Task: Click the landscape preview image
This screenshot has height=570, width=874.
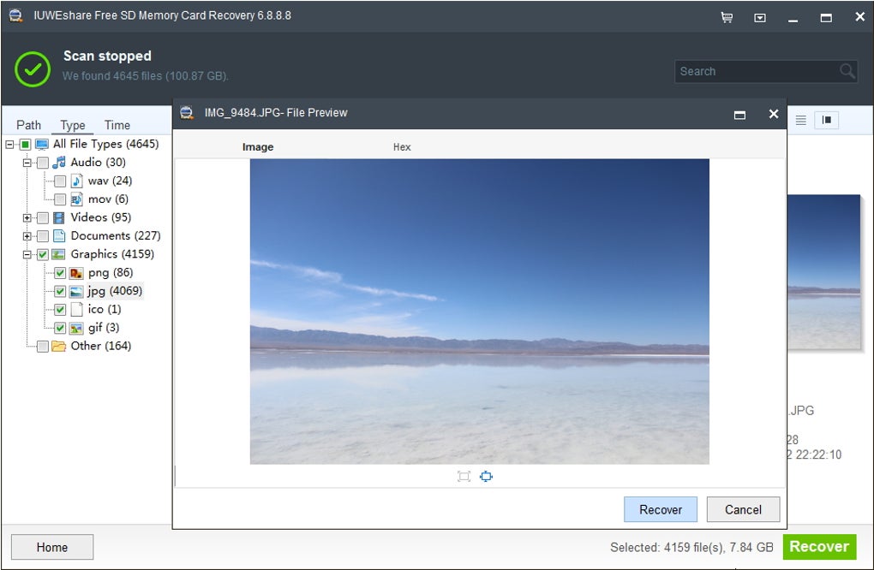Action: coord(479,312)
